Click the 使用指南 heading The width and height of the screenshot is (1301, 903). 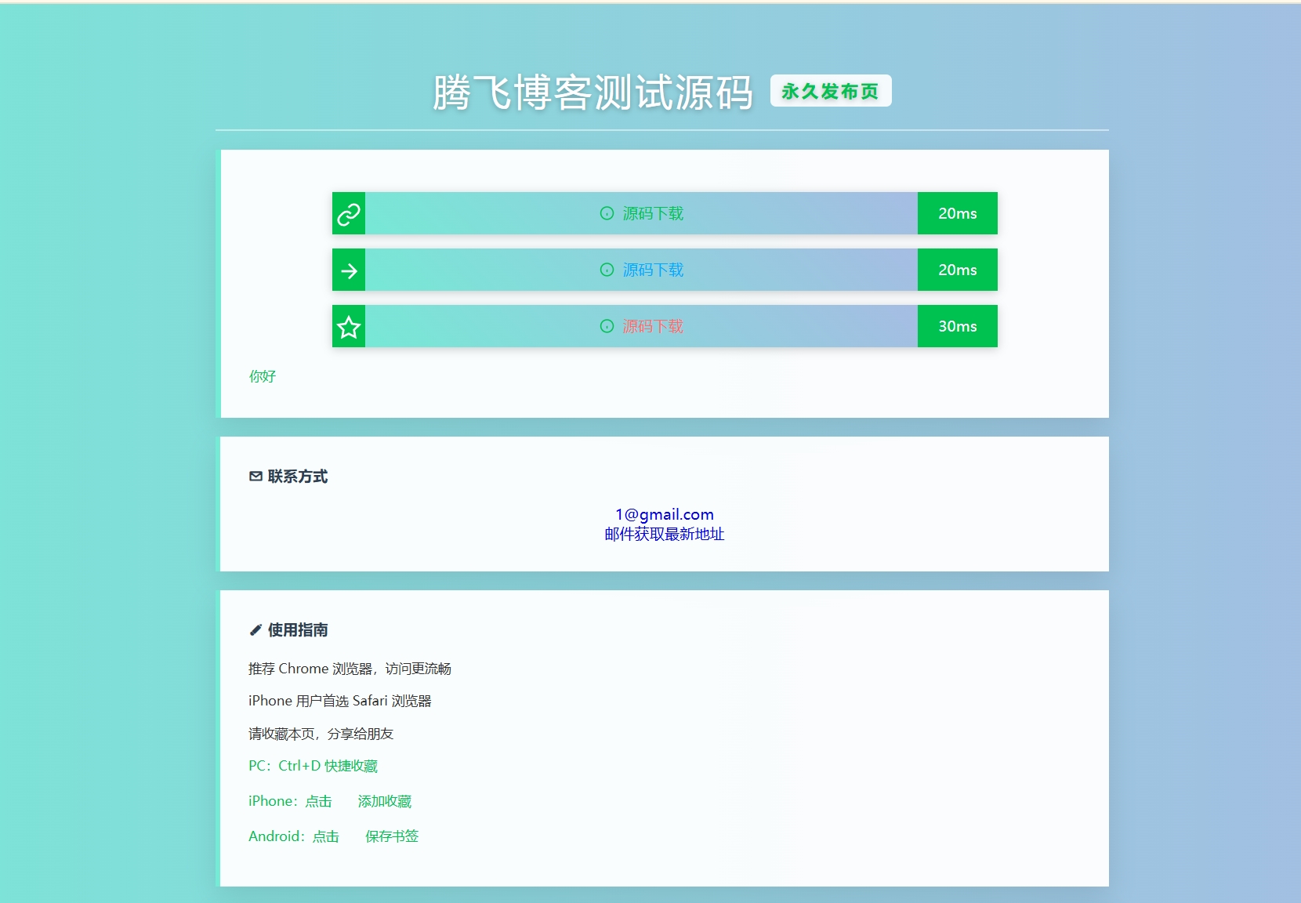[298, 630]
